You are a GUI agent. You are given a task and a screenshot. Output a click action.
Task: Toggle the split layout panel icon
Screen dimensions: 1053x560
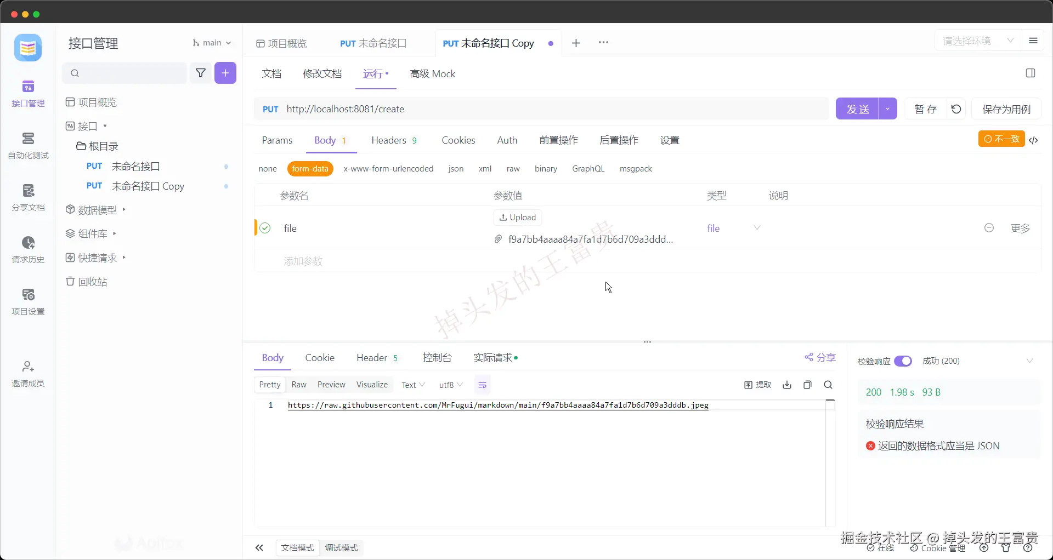1031,73
